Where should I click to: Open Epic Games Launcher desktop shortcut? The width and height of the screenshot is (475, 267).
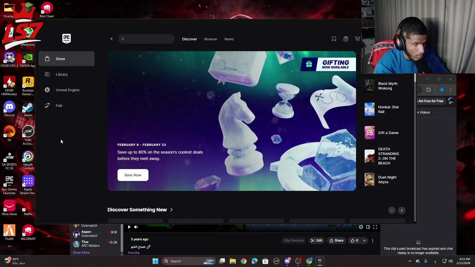[9, 185]
